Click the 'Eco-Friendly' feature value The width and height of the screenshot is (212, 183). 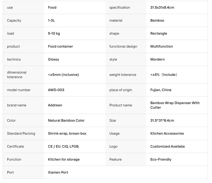point(161,159)
